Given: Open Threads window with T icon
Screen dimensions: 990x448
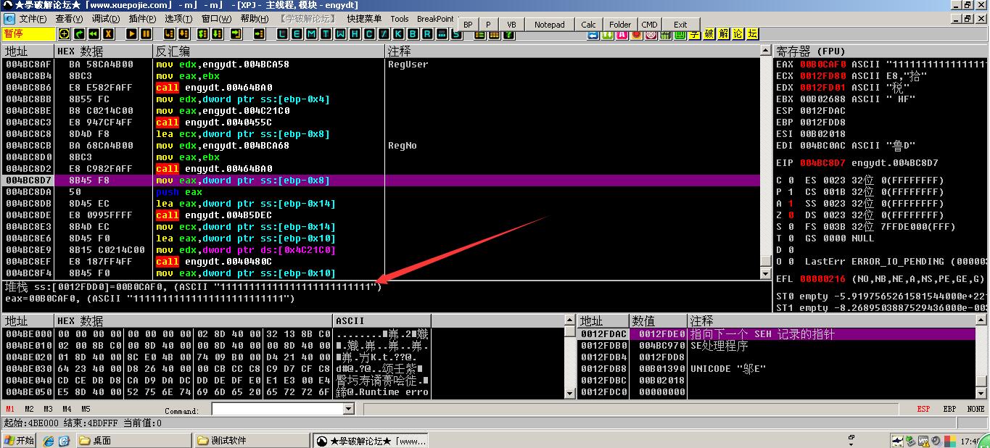Looking at the screenshot, I should pyautogui.click(x=326, y=33).
